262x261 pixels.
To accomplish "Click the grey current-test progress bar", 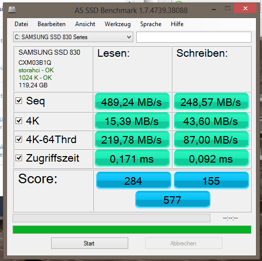I will (111, 218).
